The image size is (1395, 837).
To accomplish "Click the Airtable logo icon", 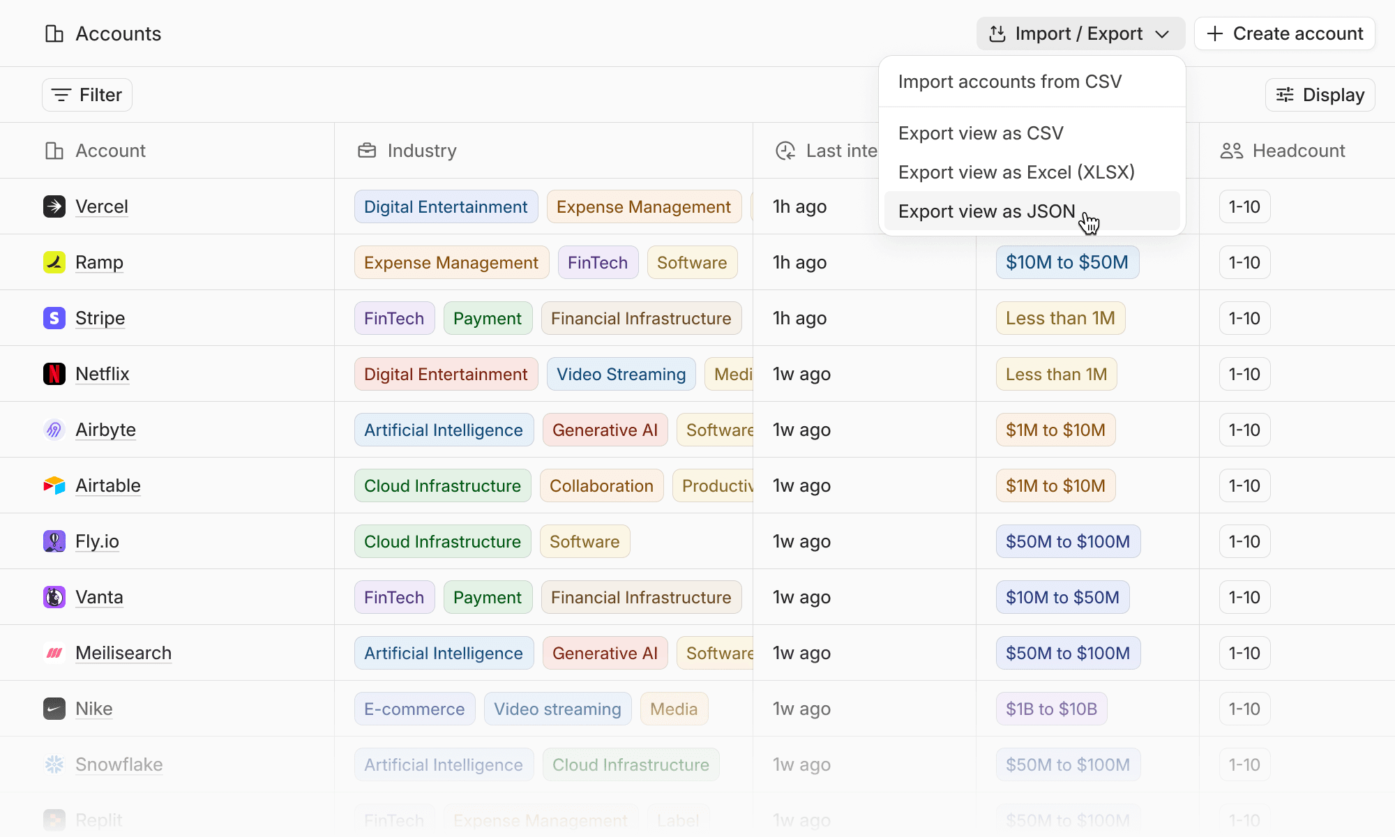I will (54, 485).
